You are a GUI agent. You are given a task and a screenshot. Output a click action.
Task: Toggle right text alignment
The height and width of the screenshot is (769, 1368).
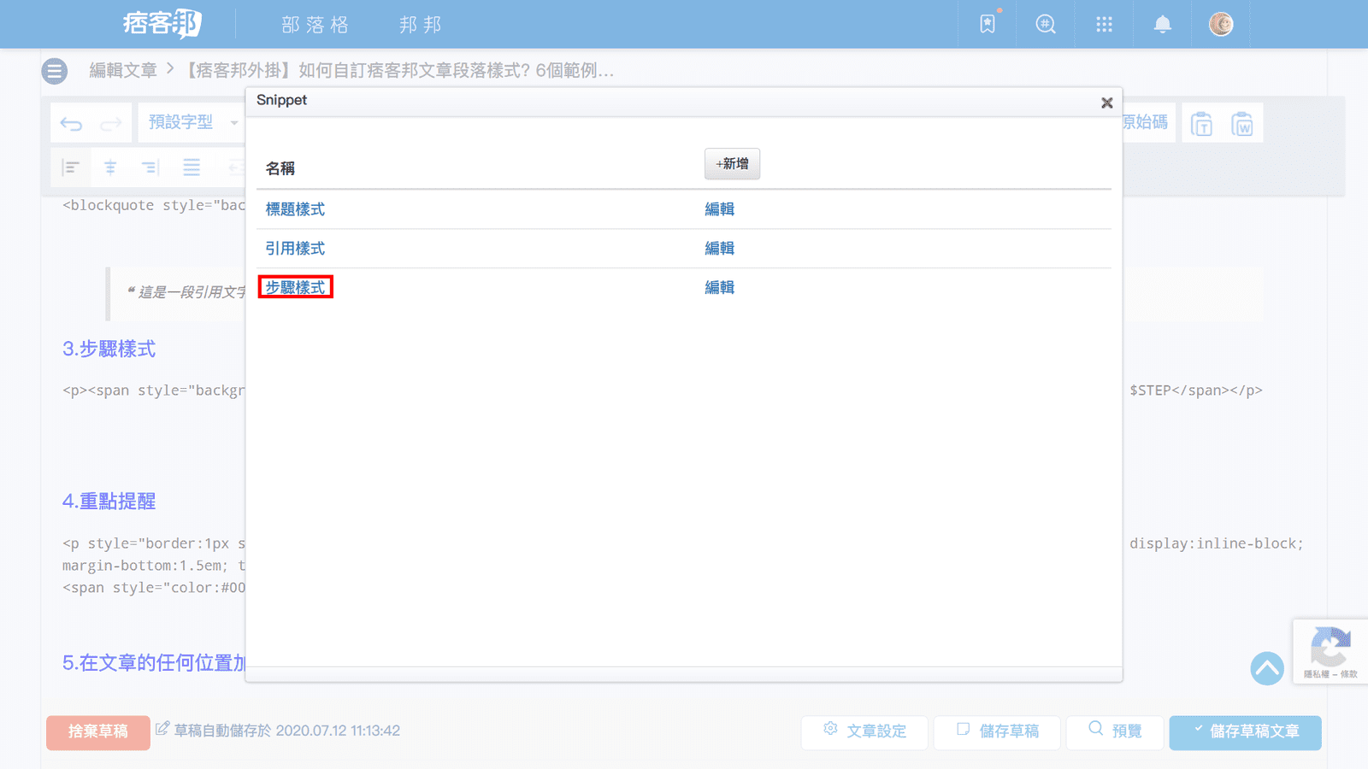tap(150, 167)
